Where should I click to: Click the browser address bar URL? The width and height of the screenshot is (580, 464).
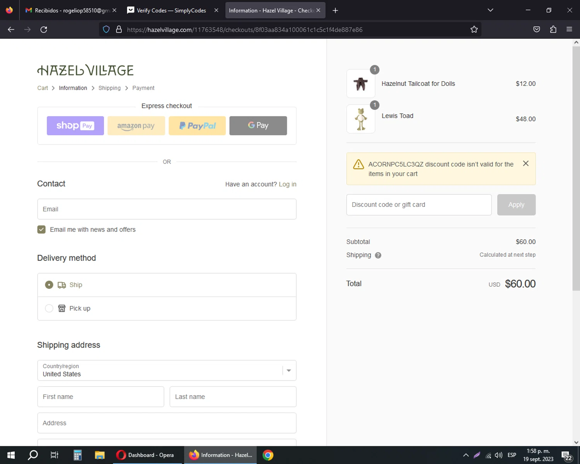click(x=245, y=30)
